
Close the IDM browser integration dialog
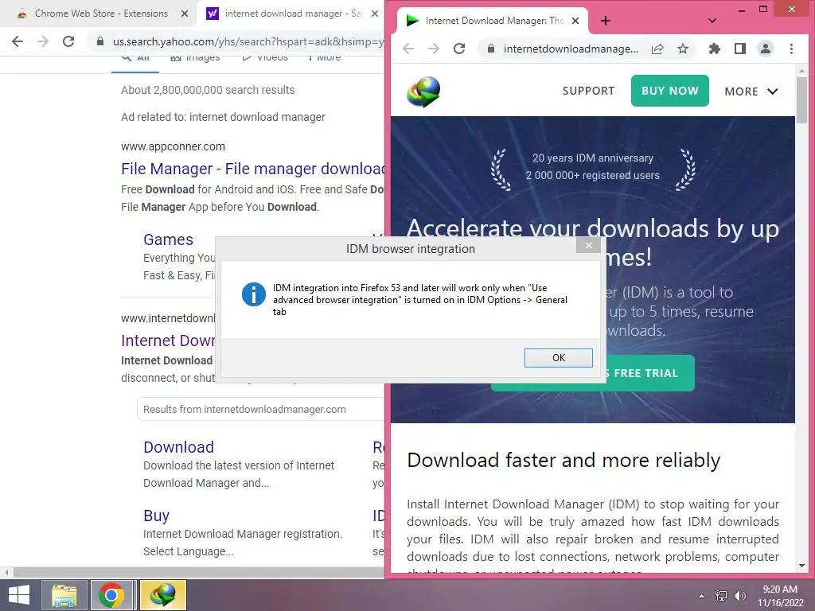(x=588, y=245)
